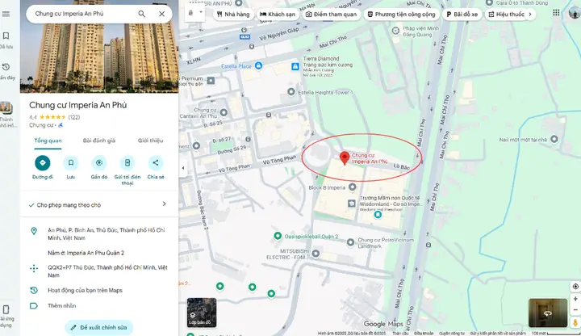Click the wheelchair accessibility icon
581x336 pixels.
(61, 125)
